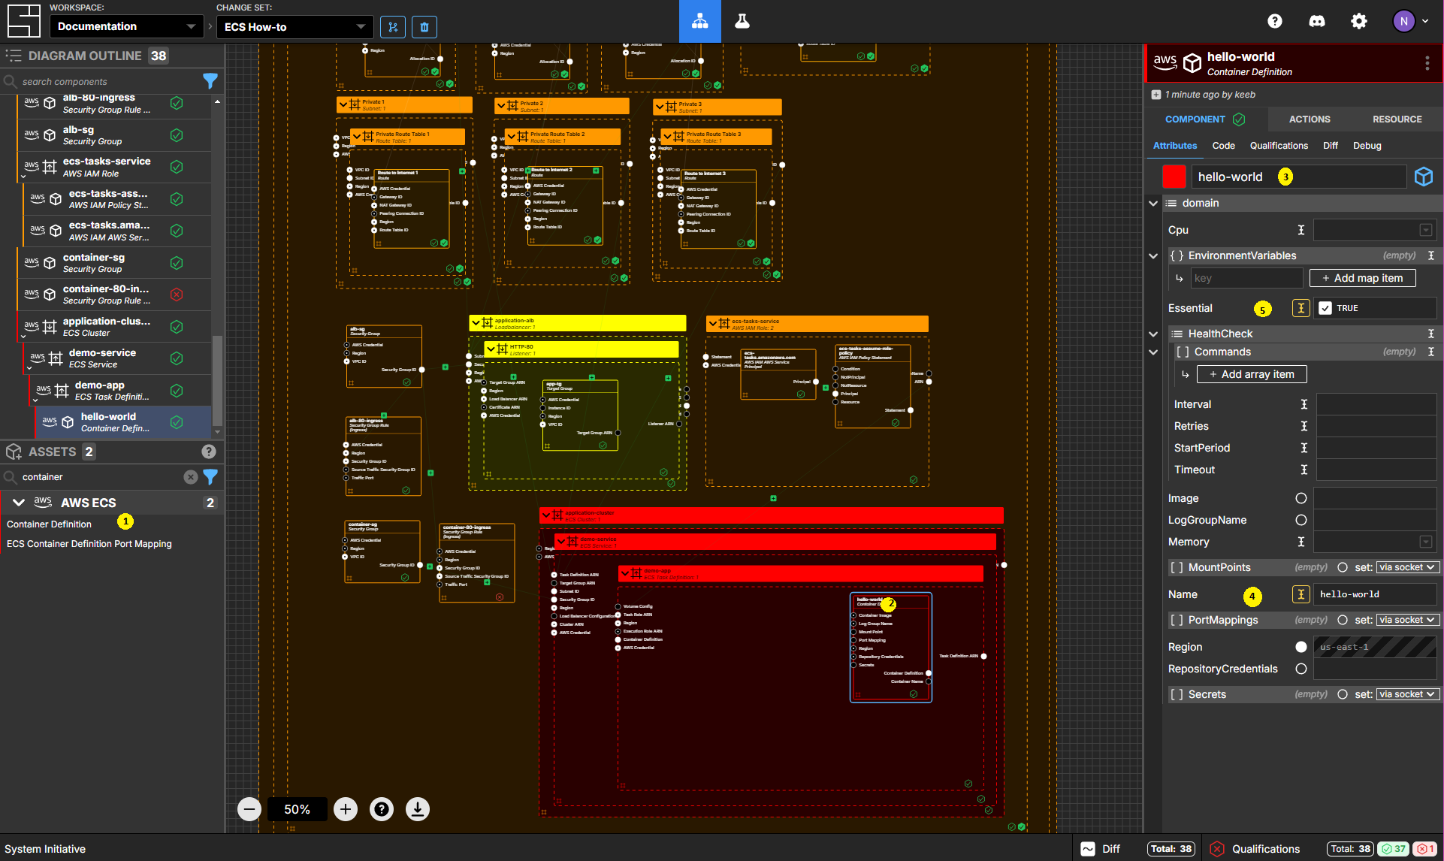Select ECS Container Definition Port Mapping asset
Image resolution: width=1444 pixels, height=861 pixels.
(x=89, y=544)
